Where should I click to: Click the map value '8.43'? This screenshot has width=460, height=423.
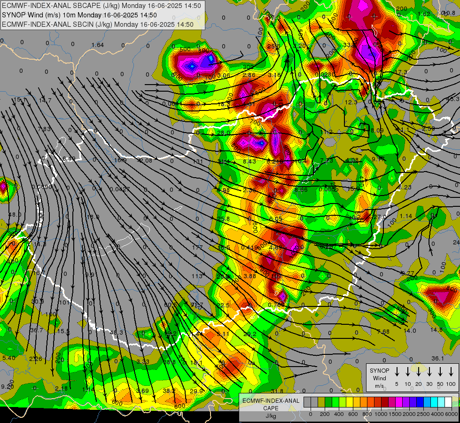249,162
